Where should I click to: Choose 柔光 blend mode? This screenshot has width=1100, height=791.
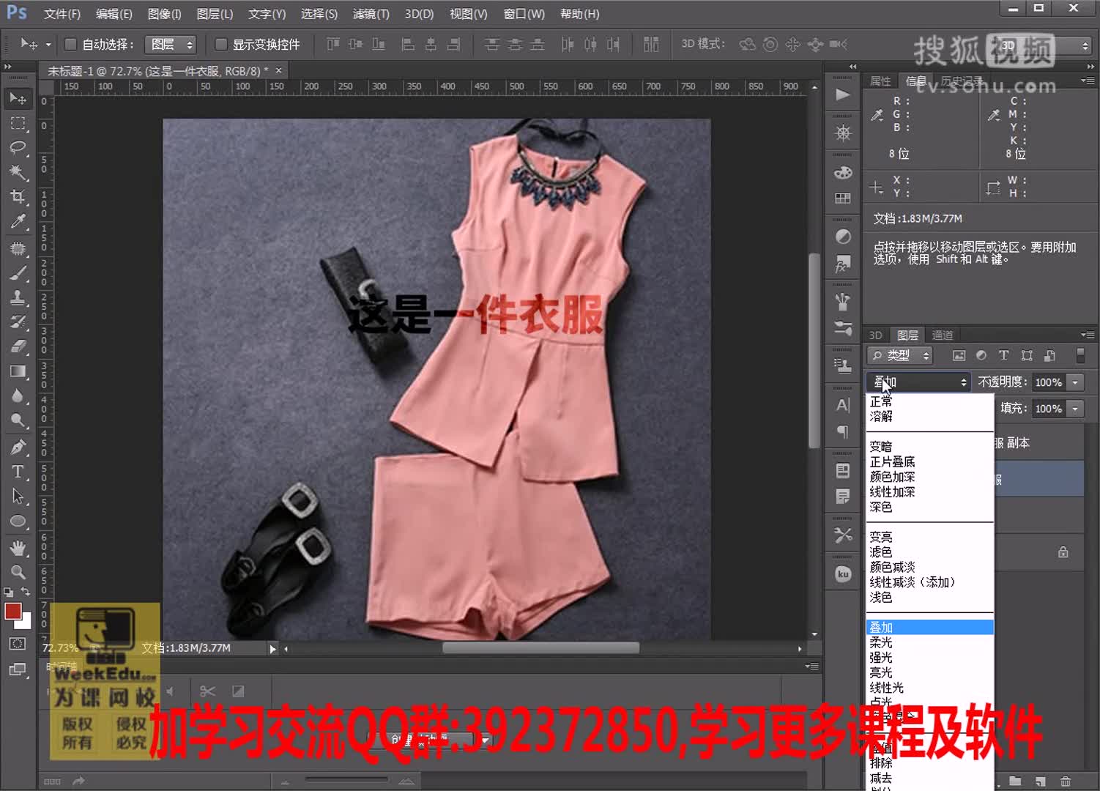coord(881,642)
